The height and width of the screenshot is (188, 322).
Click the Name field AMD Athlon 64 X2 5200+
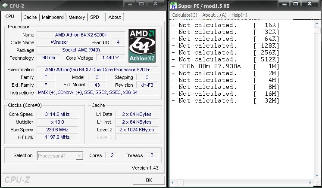81,35
